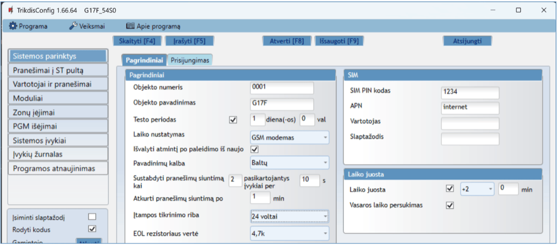Screen dimensions: 557x245
Task: Click the SIM PIN kodas field
Action: click(x=470, y=93)
